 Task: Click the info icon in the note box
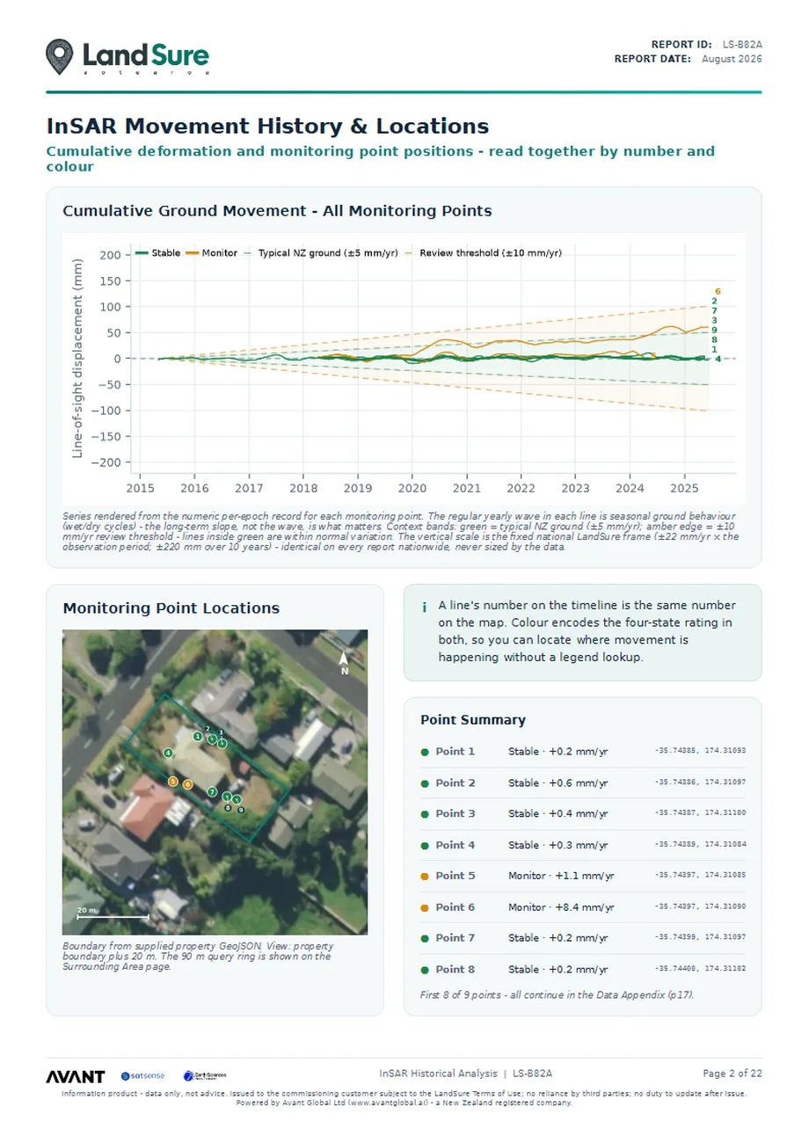pyautogui.click(x=424, y=608)
